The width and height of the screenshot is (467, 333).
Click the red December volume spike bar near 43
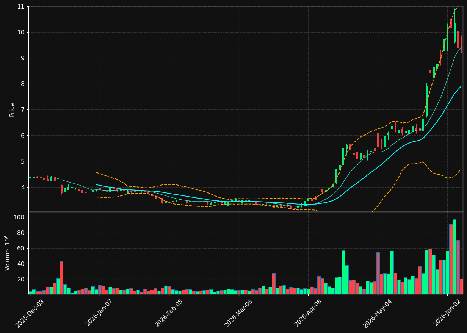(61, 278)
